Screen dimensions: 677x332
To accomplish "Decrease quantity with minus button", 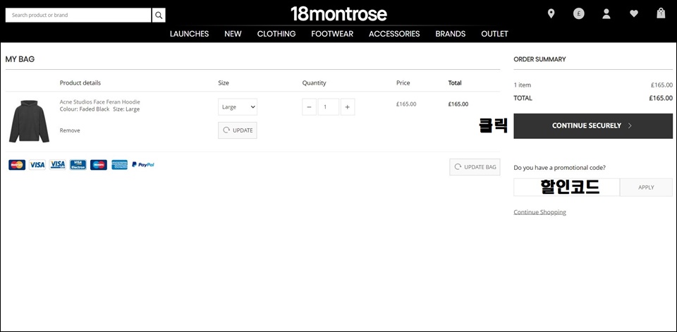I will coord(309,107).
